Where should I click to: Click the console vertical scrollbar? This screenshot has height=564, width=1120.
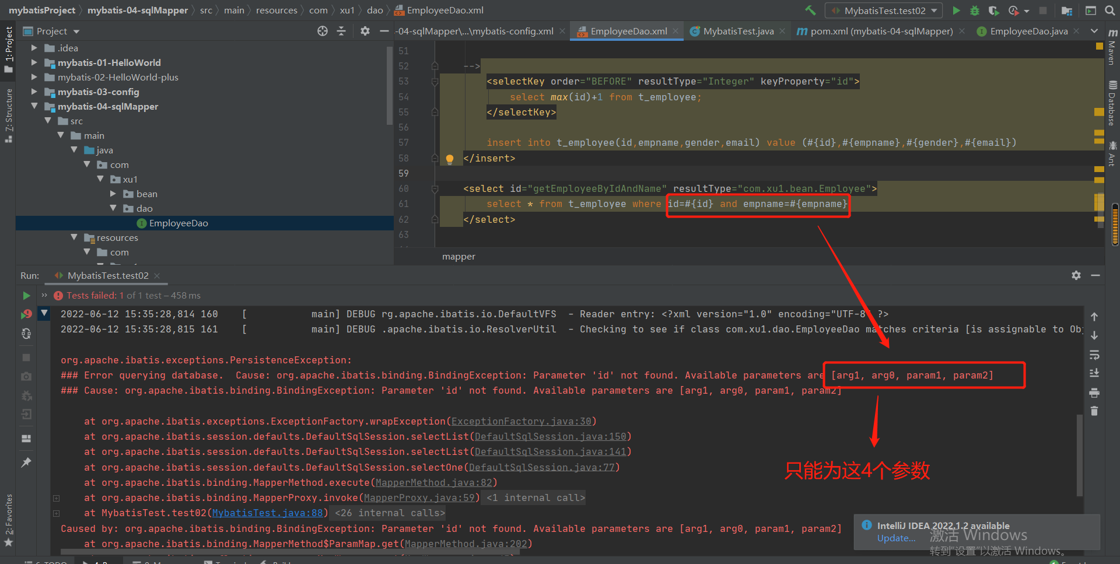[1079, 455]
